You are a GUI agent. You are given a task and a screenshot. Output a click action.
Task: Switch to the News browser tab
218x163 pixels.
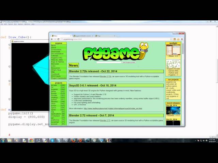(x=61, y=36)
